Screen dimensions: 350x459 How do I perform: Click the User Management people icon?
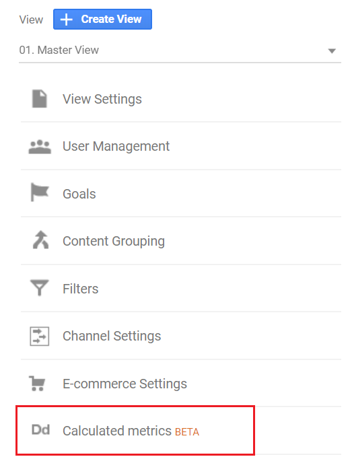(40, 147)
